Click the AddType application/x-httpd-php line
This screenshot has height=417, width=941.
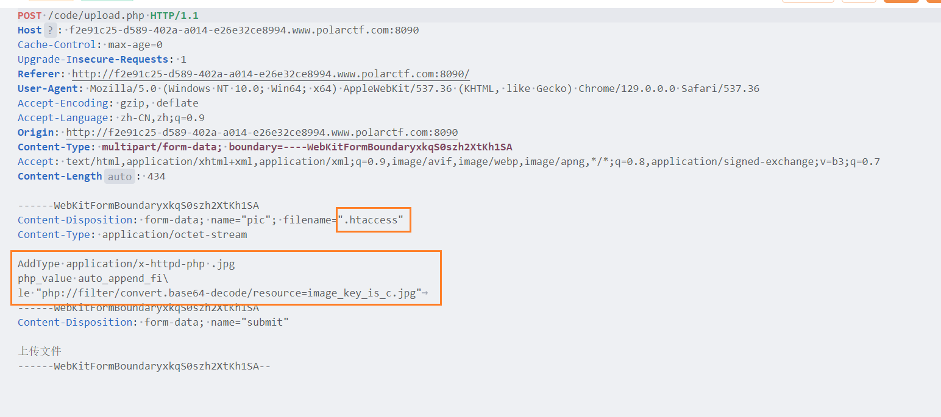click(x=126, y=264)
